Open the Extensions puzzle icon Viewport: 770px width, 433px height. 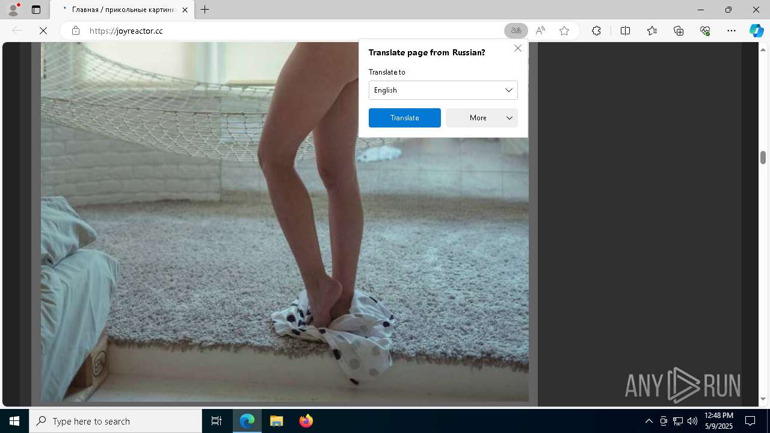point(596,31)
